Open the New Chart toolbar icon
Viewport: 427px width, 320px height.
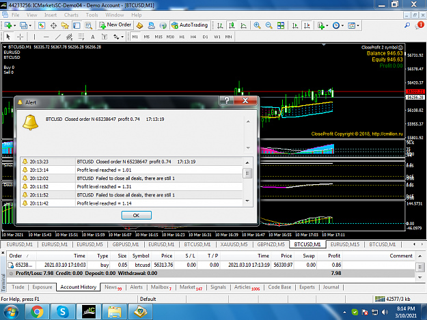8,25
